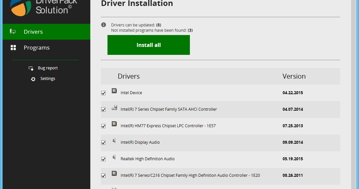The width and height of the screenshot is (359, 189).
Task: Select Realtek High Definition Audio name
Action: coord(148,159)
